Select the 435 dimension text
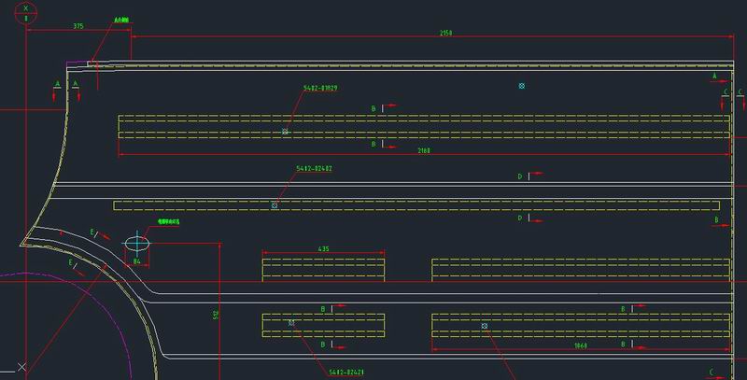 323,248
